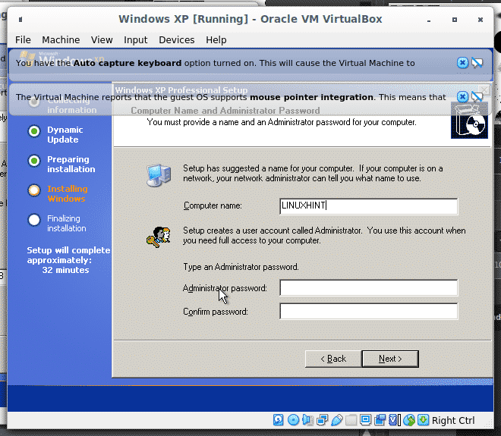Viewport: 501px width, 436px height.
Task: Open the Input menu
Action: pyautogui.click(x=135, y=40)
